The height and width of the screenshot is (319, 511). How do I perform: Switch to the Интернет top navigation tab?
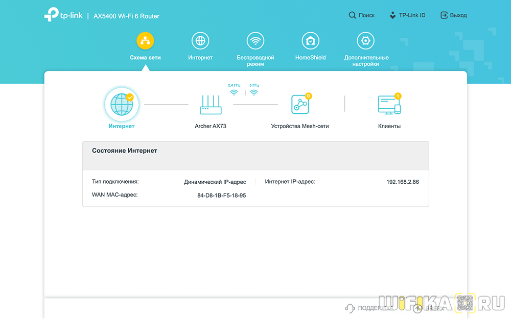200,41
